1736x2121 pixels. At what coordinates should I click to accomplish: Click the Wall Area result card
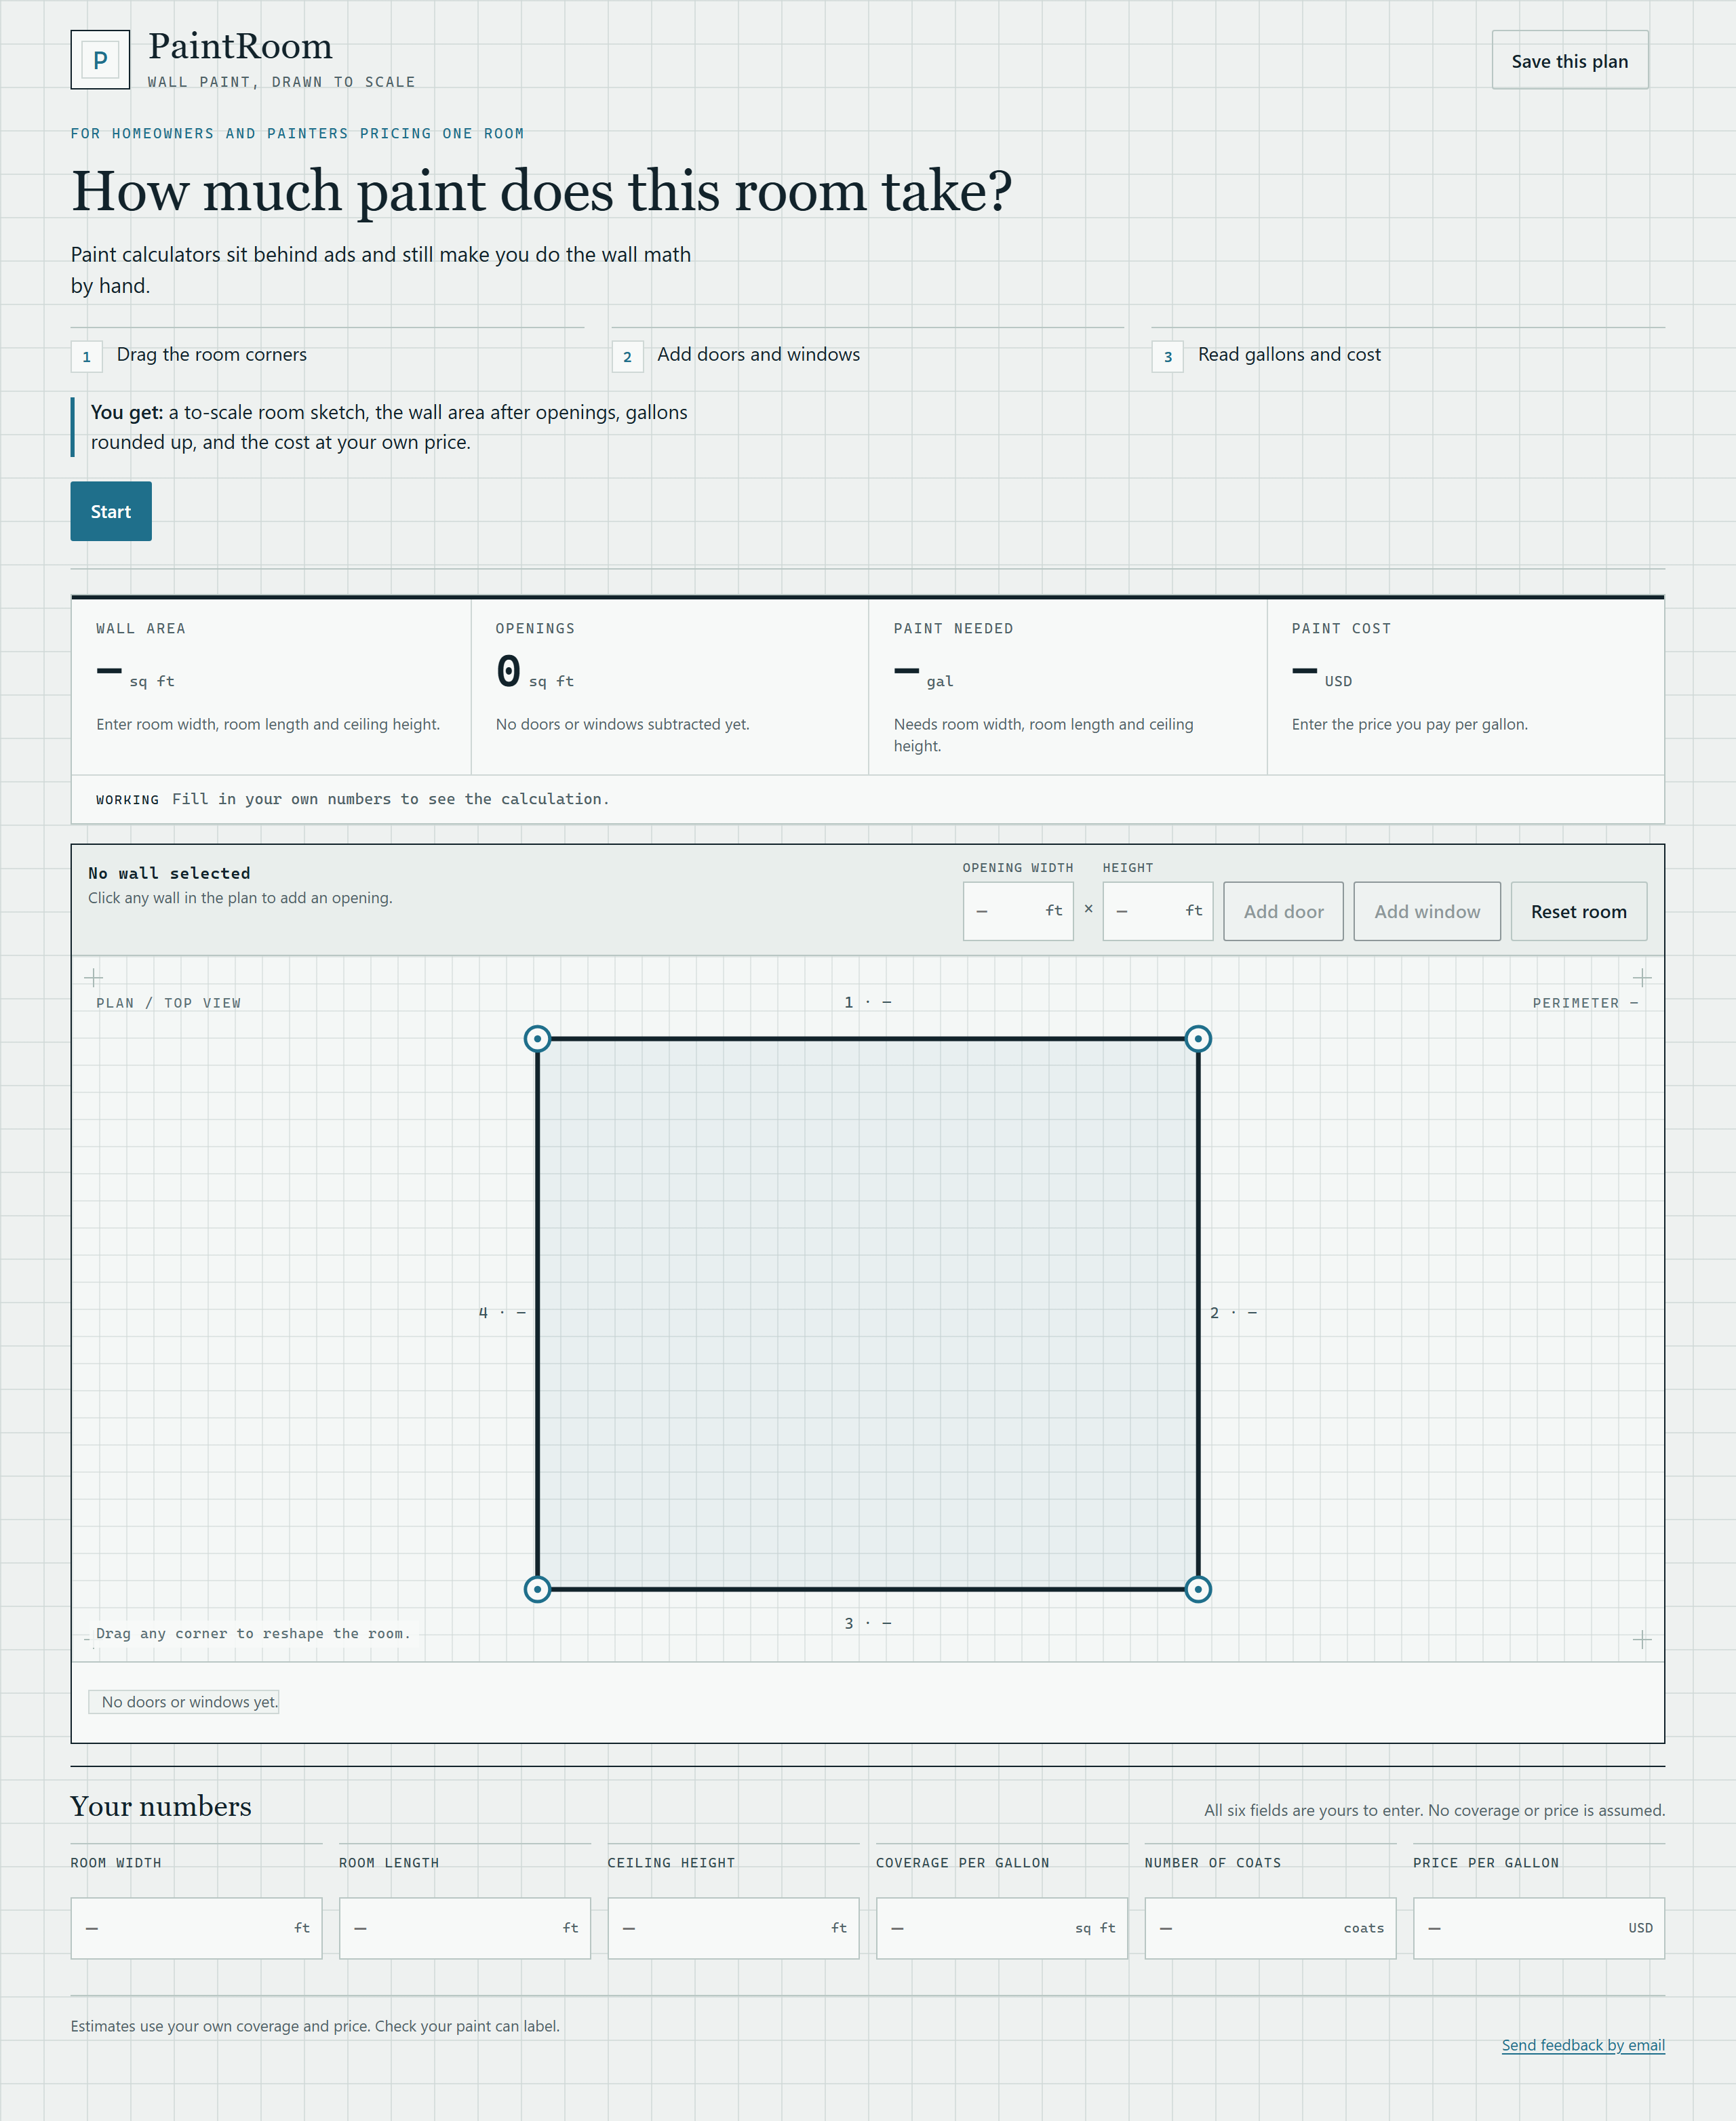click(271, 687)
